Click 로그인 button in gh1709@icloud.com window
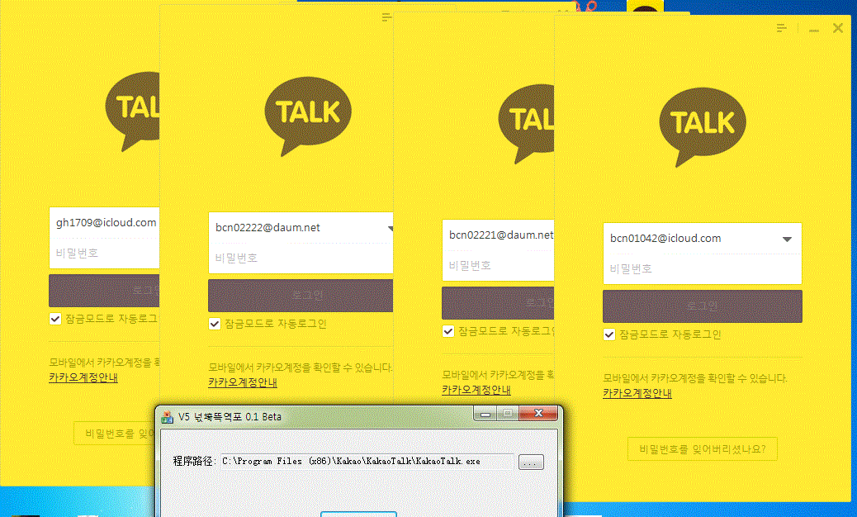857x517 pixels. click(104, 291)
